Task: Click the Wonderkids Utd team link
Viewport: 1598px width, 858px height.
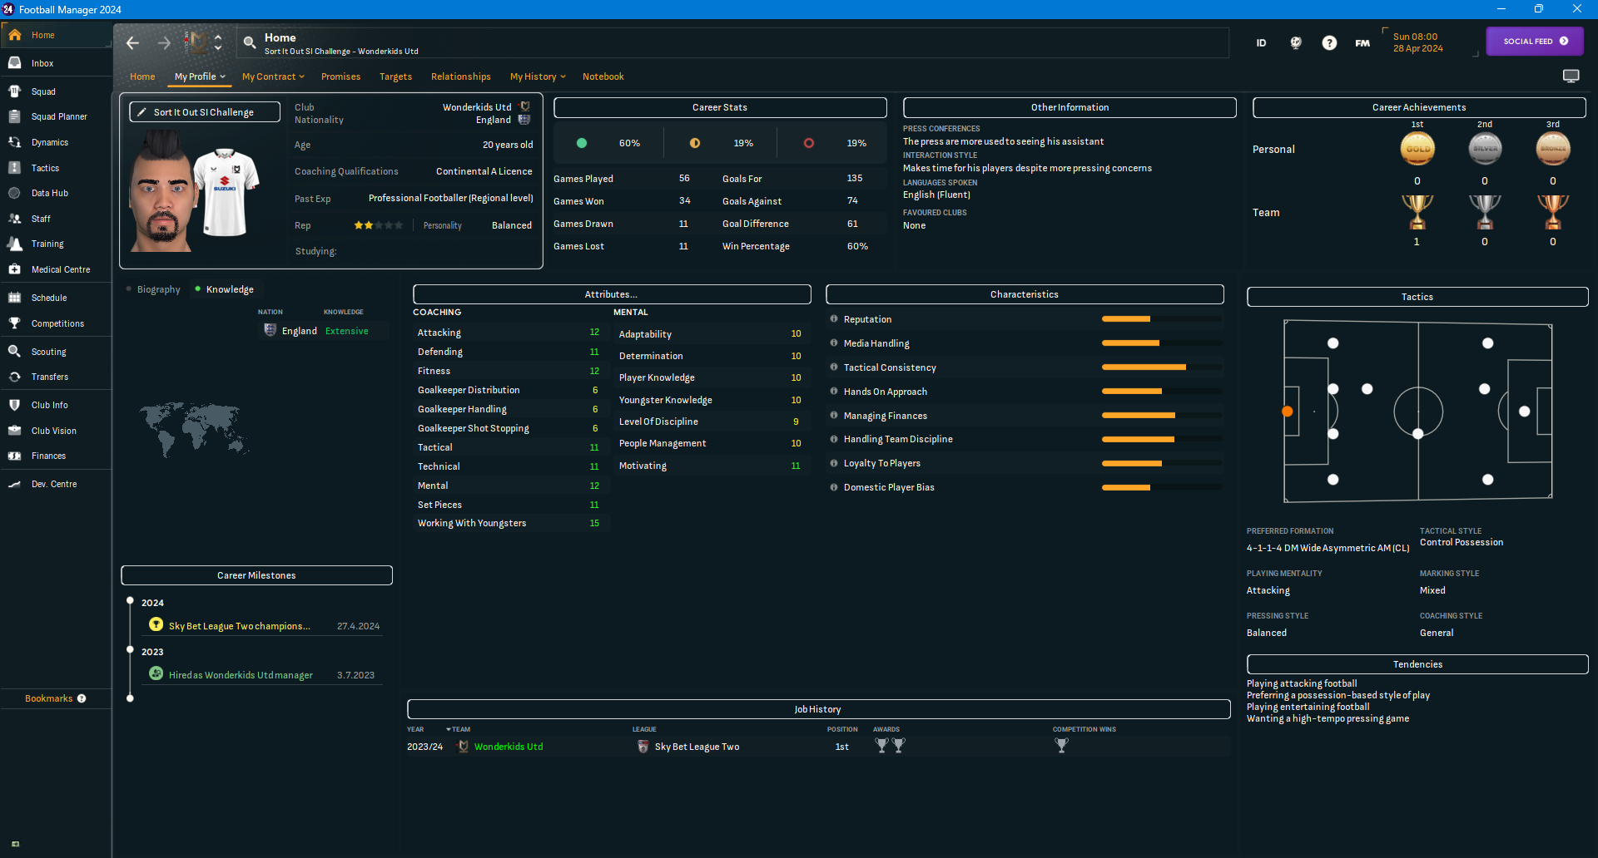Action: pyautogui.click(x=509, y=747)
